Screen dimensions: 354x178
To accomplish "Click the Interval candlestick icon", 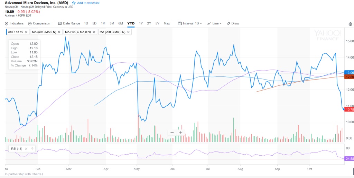I will tap(180, 23).
